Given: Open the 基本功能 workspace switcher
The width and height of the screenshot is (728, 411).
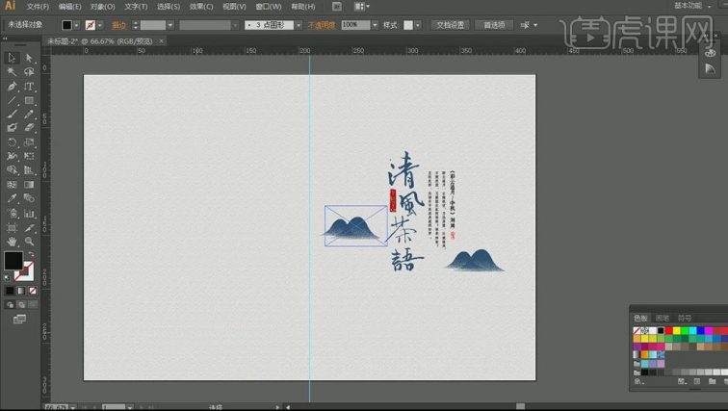Looking at the screenshot, I should coord(689,6).
